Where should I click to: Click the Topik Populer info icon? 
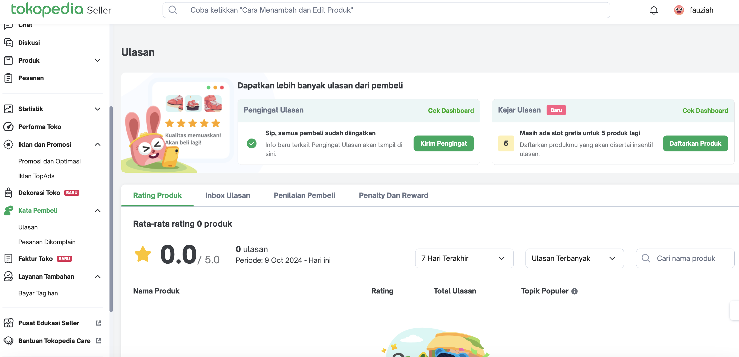pos(574,291)
